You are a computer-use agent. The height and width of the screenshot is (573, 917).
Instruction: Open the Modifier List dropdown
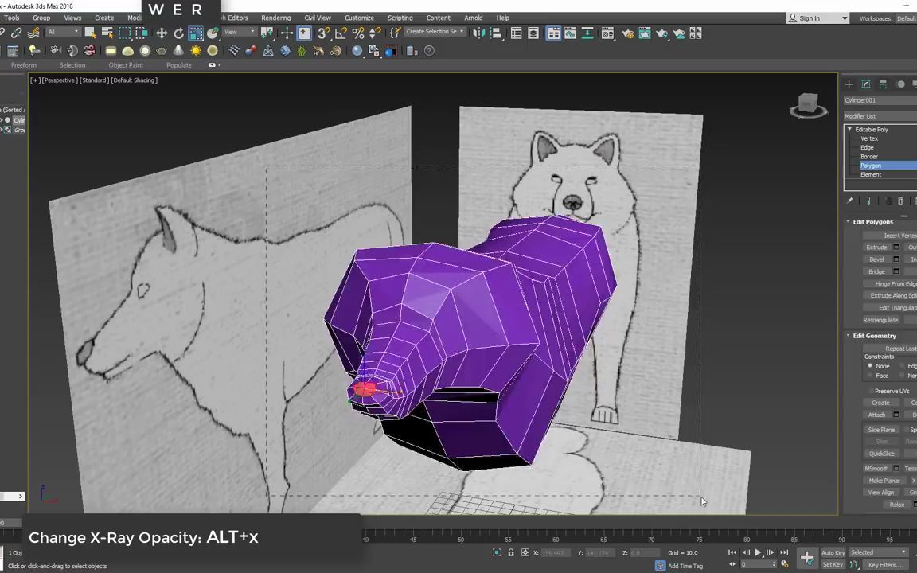click(880, 116)
